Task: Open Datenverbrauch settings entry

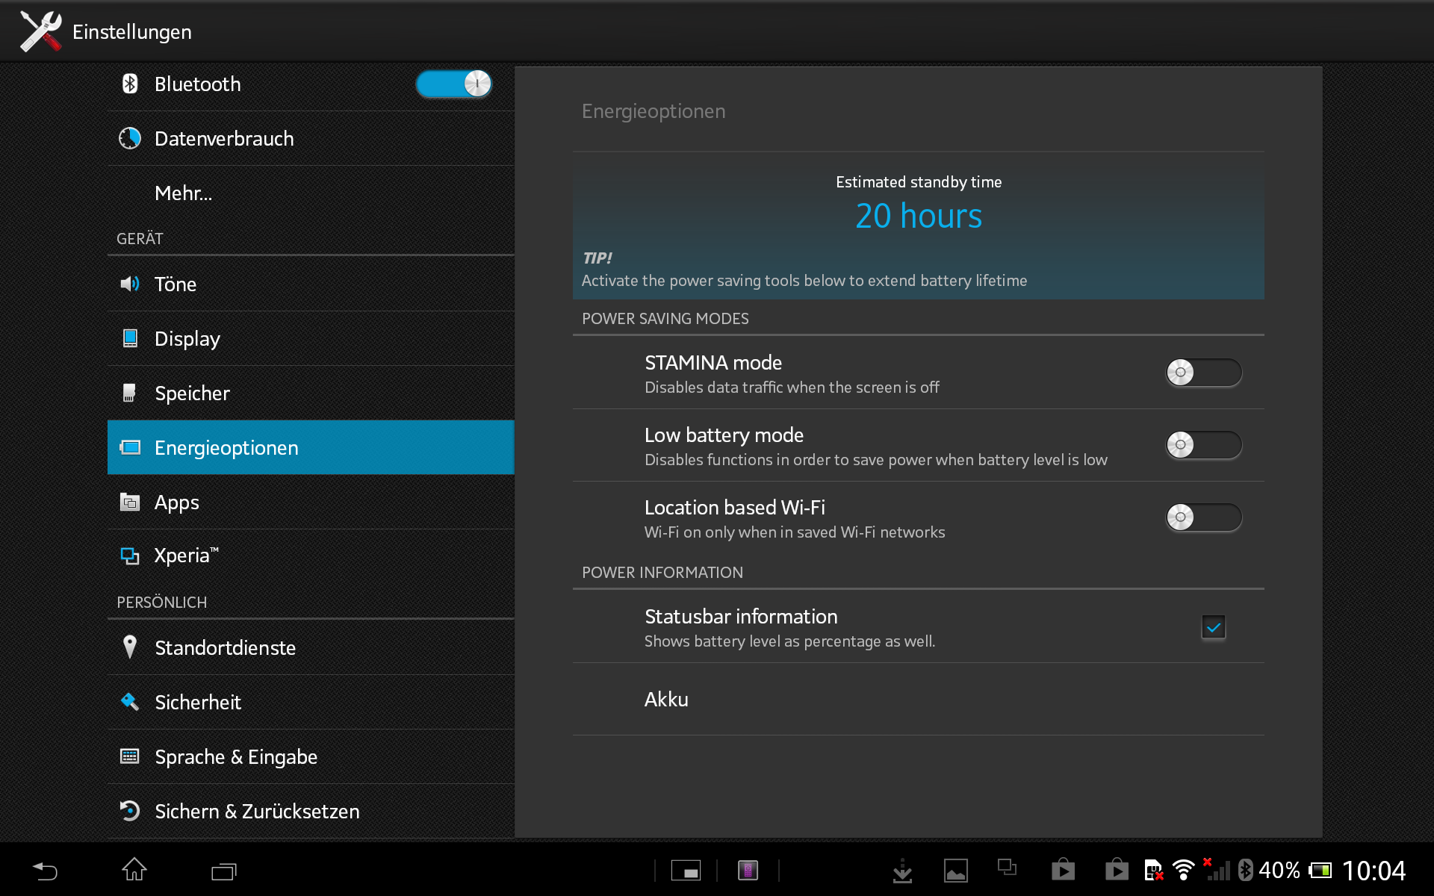Action: (x=223, y=139)
